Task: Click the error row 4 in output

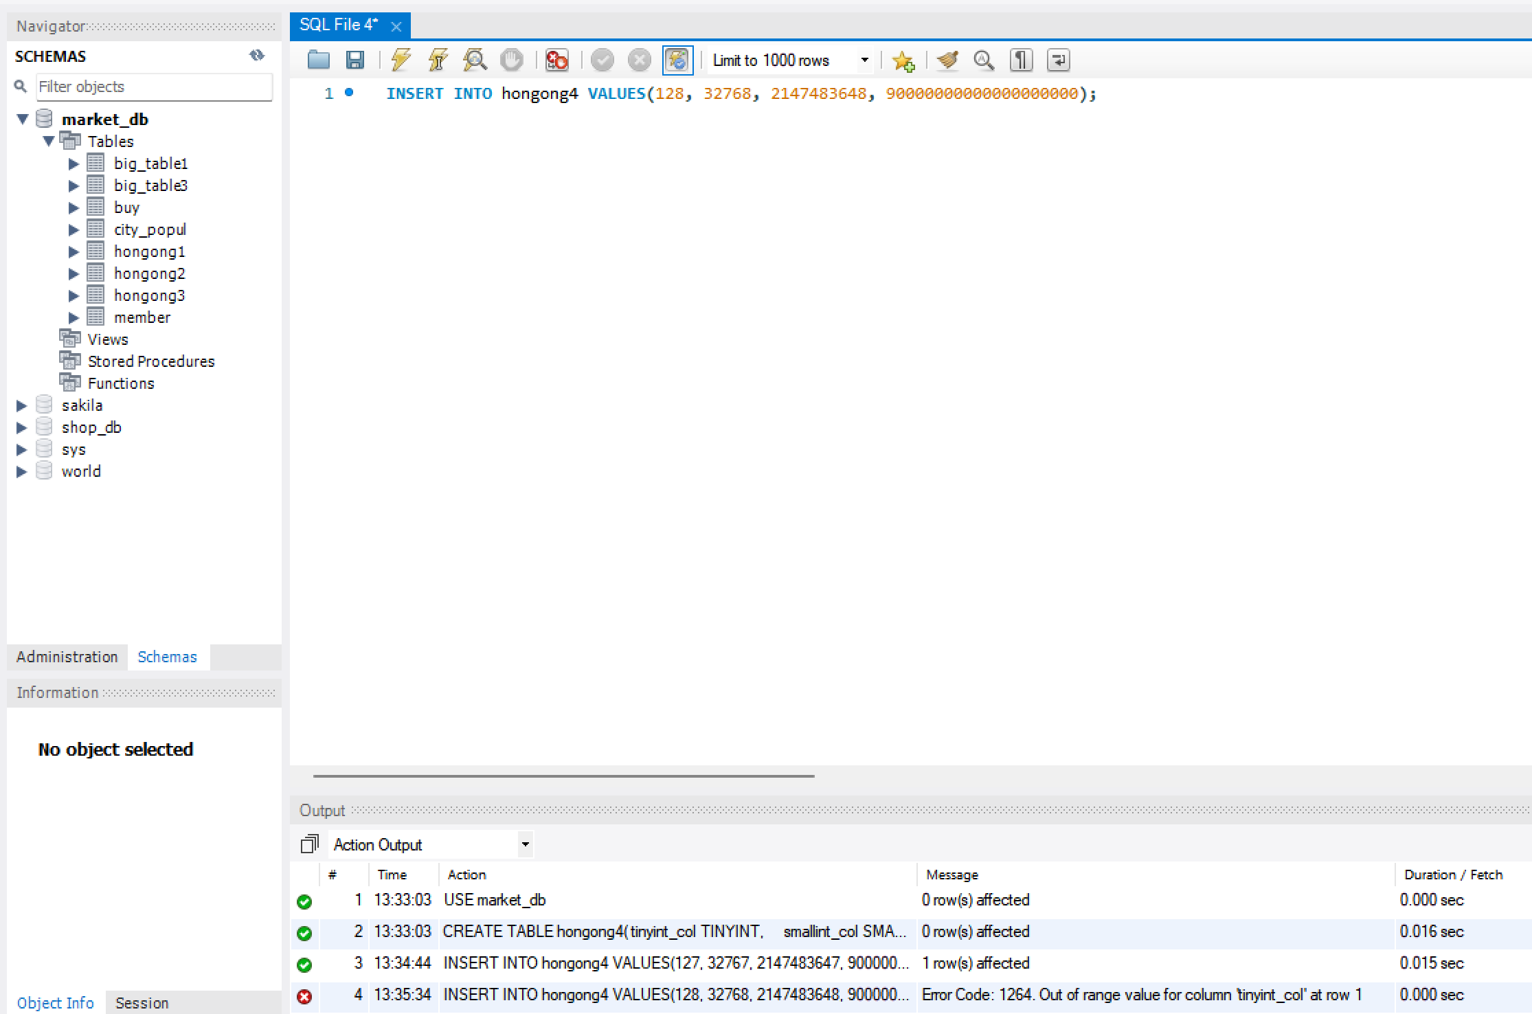Action: tap(675, 995)
